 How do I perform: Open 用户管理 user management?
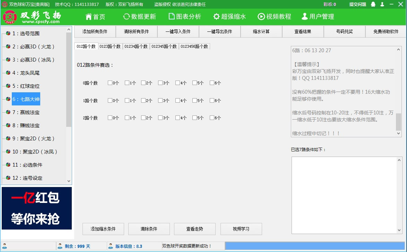point(318,16)
